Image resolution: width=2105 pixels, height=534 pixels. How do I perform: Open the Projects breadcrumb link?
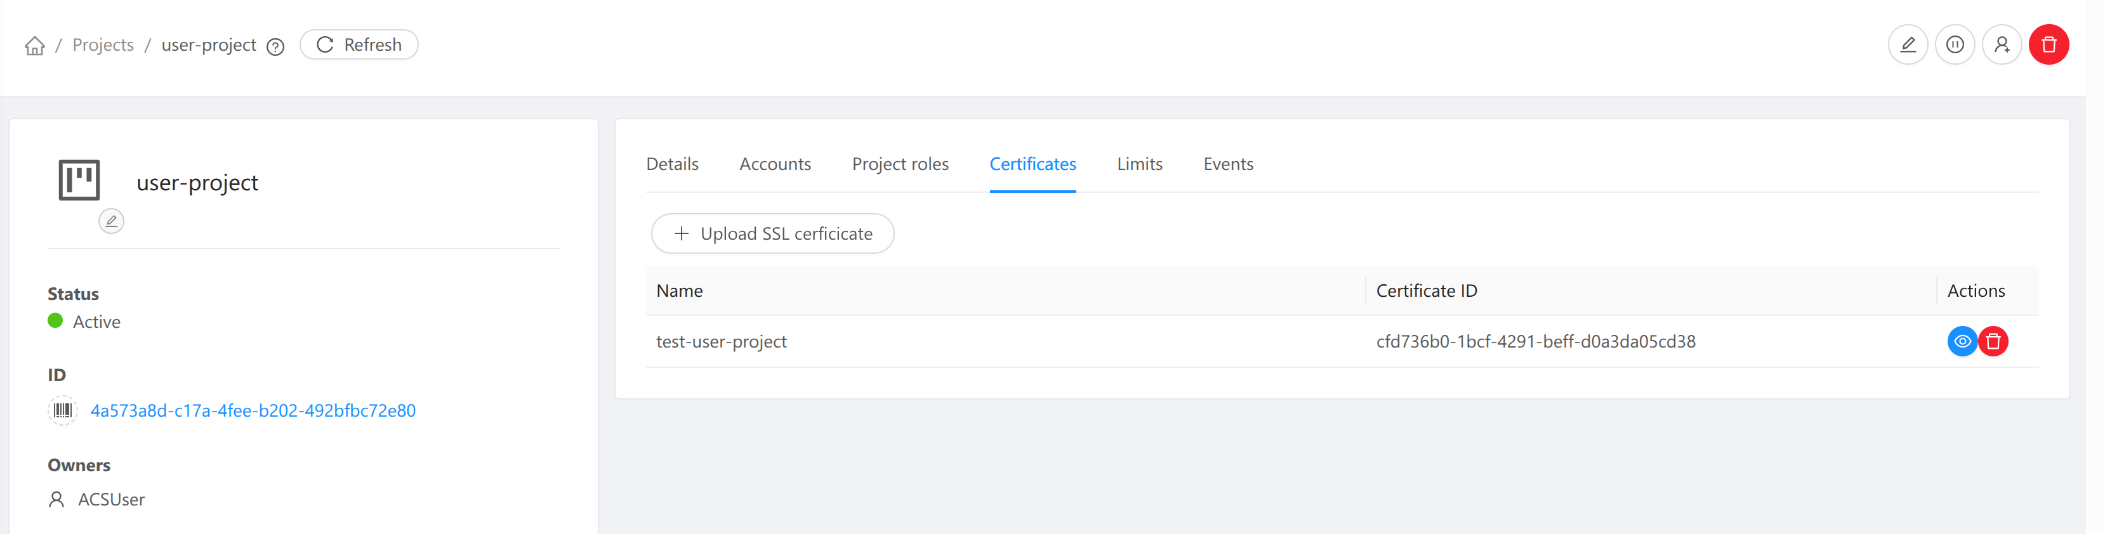(x=103, y=45)
